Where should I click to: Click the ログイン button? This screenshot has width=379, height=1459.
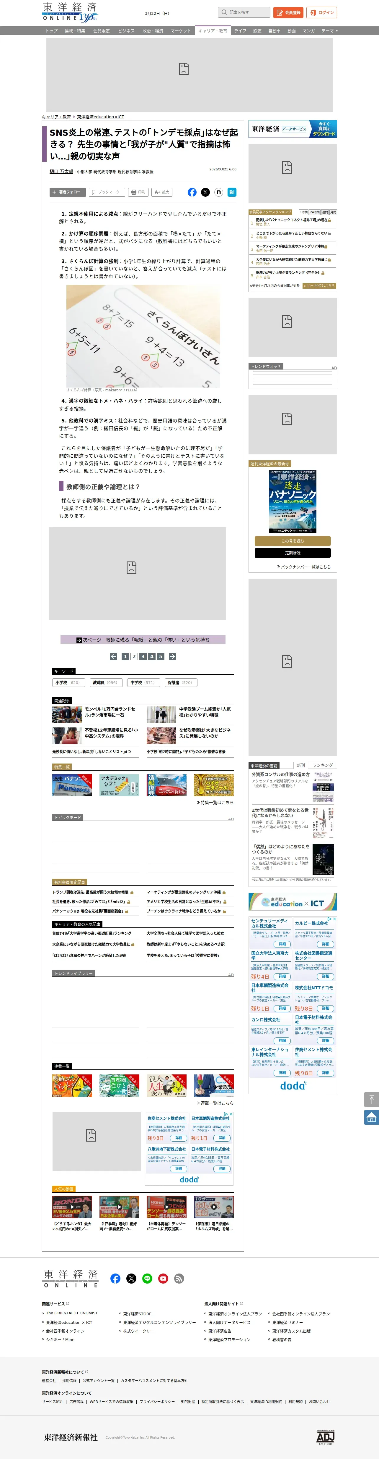[x=322, y=12]
